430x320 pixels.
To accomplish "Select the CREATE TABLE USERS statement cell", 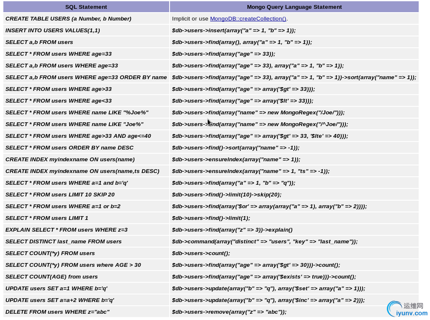I will [86, 19].
